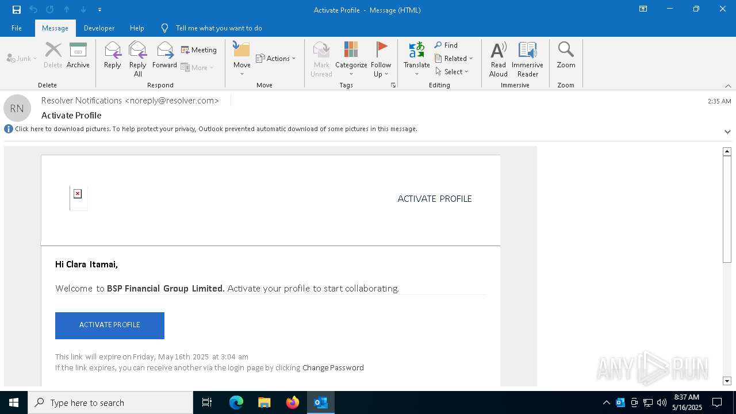
Task: Click Mark Unread
Action: [321, 59]
